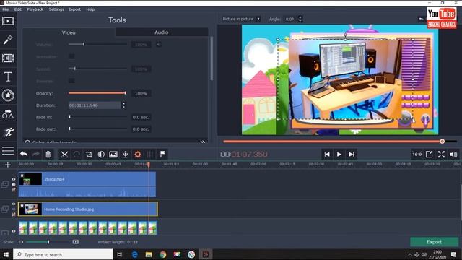
Task: Click the green Export button
Action: tap(435, 242)
